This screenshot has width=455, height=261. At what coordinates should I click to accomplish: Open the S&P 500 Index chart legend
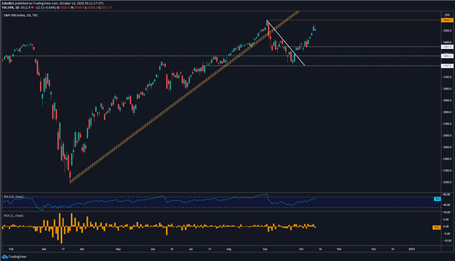(x=21, y=15)
